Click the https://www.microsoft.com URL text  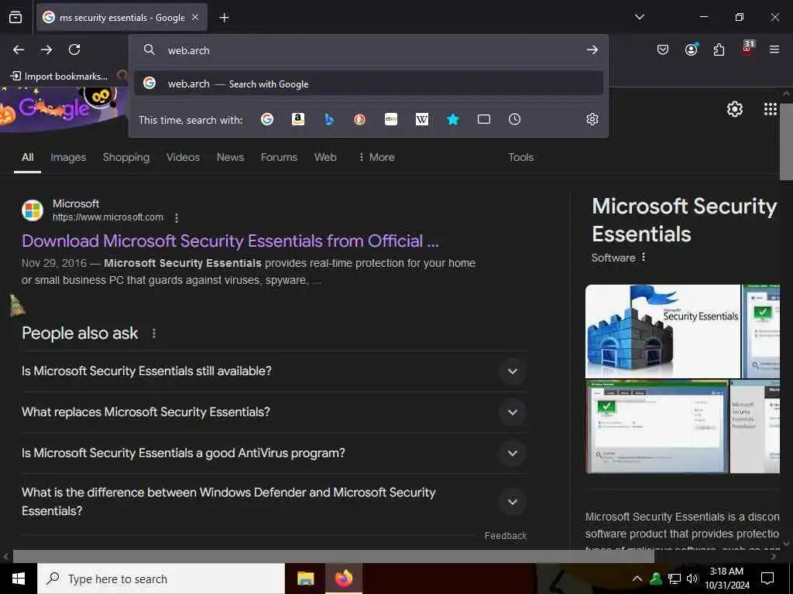tap(108, 217)
